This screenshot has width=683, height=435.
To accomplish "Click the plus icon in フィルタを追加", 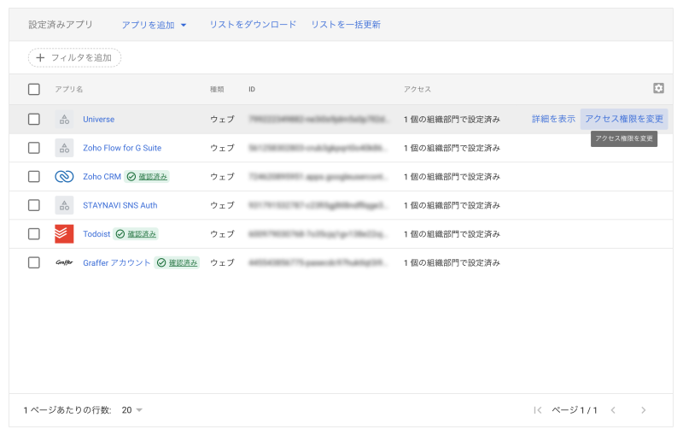I will [x=40, y=57].
